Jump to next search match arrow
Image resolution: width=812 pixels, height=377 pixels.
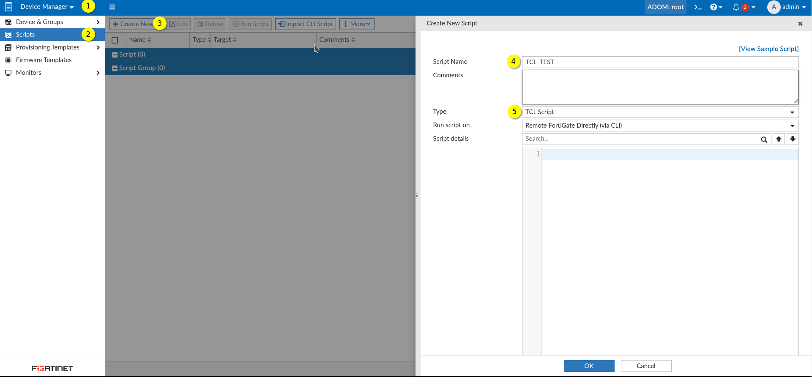[793, 139]
